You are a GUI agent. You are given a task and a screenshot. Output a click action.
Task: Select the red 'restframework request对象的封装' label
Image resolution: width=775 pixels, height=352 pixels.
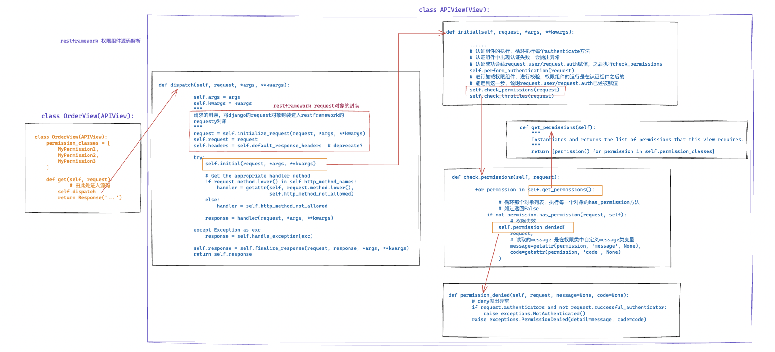click(316, 106)
